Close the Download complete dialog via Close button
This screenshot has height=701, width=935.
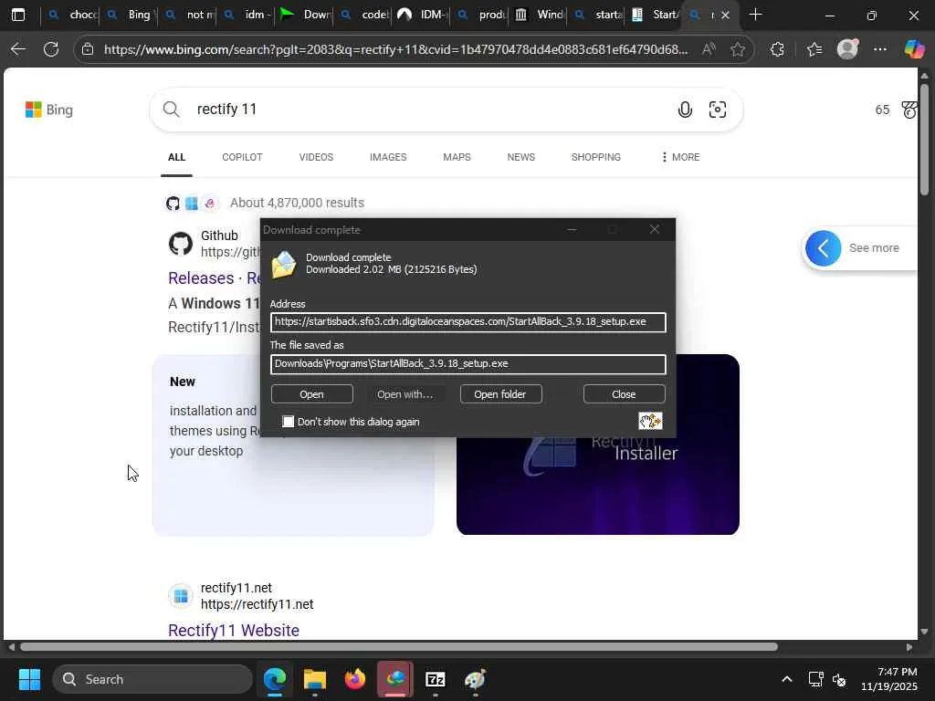[x=624, y=394]
